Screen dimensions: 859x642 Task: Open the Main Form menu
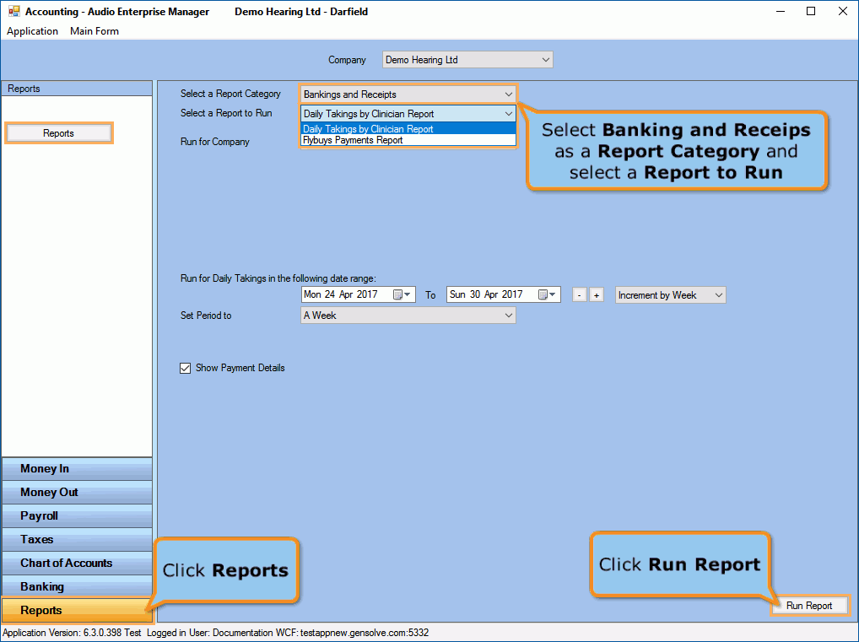click(94, 31)
